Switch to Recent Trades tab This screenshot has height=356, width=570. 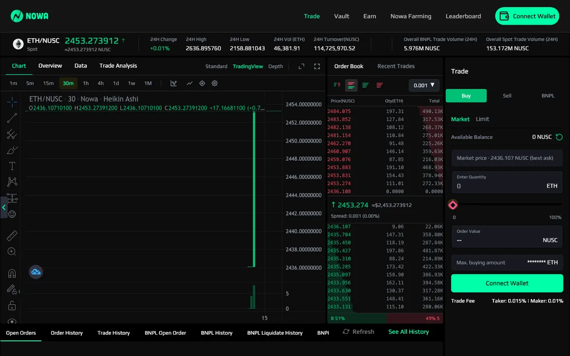[x=396, y=66]
